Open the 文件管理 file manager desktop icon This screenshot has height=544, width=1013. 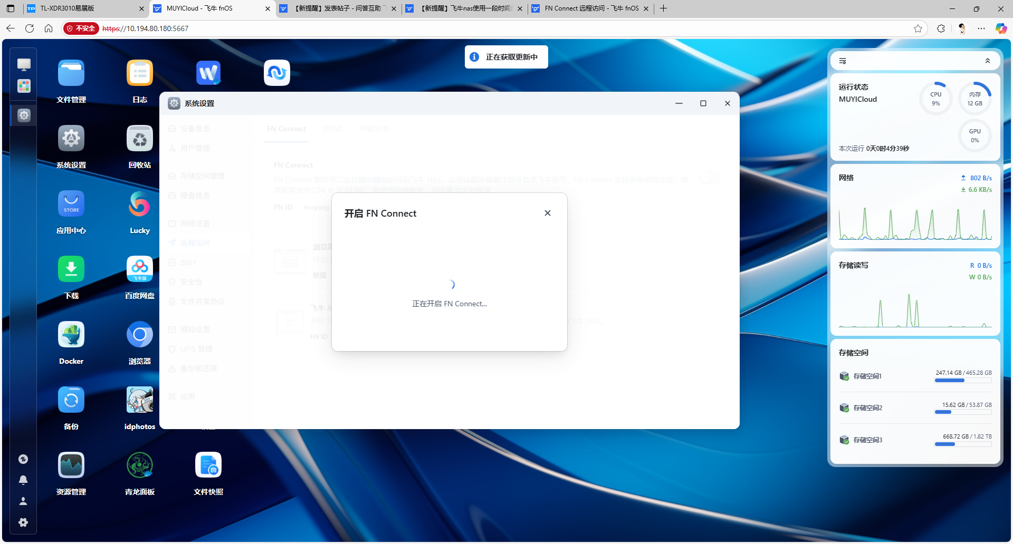(71, 73)
